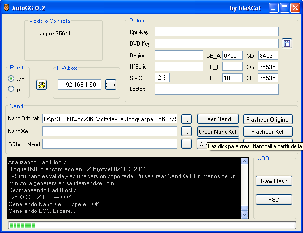
Task: Browse for Nand Original file
Action: coord(186,119)
